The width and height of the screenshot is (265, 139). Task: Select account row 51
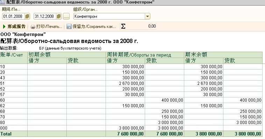(131, 83)
